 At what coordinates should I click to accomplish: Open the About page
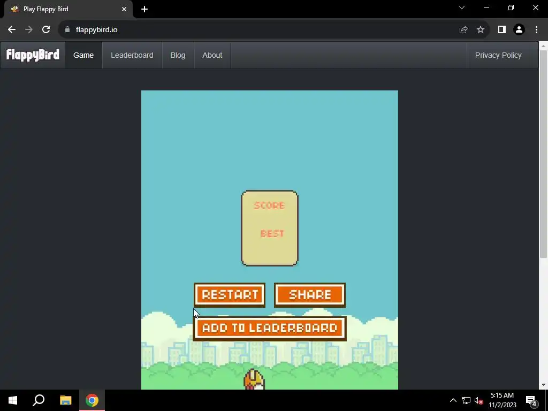212,55
